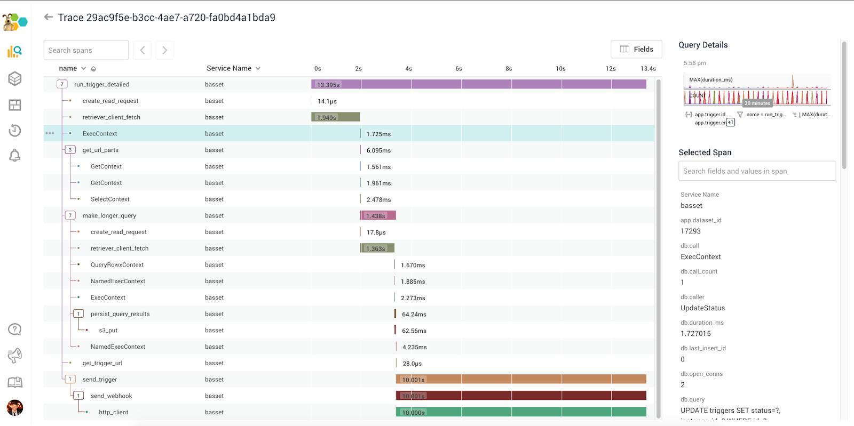The image size is (854, 426).
Task: Open the help question mark icon
Action: pyautogui.click(x=15, y=329)
